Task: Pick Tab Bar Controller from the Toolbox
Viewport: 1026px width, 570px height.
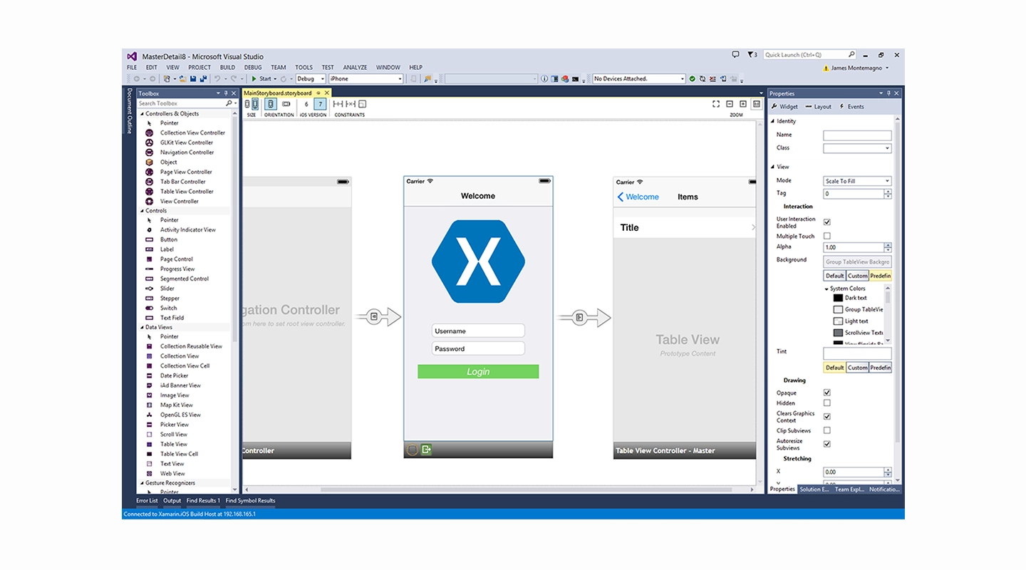Action: [x=182, y=182]
